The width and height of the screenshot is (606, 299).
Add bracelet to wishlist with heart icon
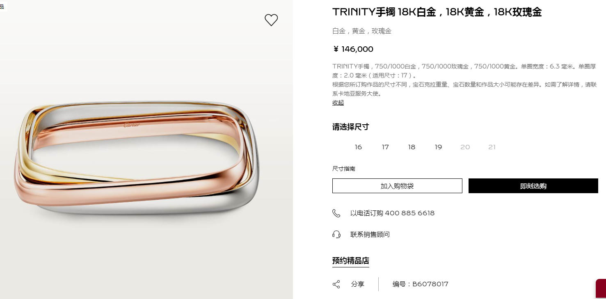[271, 20]
